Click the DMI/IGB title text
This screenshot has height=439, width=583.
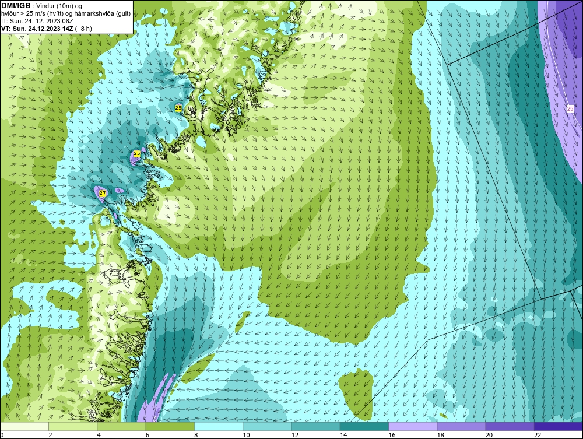(16, 6)
